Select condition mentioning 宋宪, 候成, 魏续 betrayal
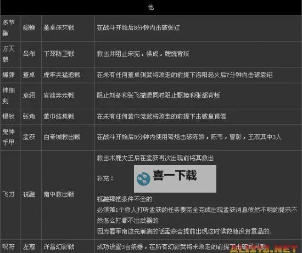Image resolution: width=302 pixels, height=253 pixels. point(143,54)
